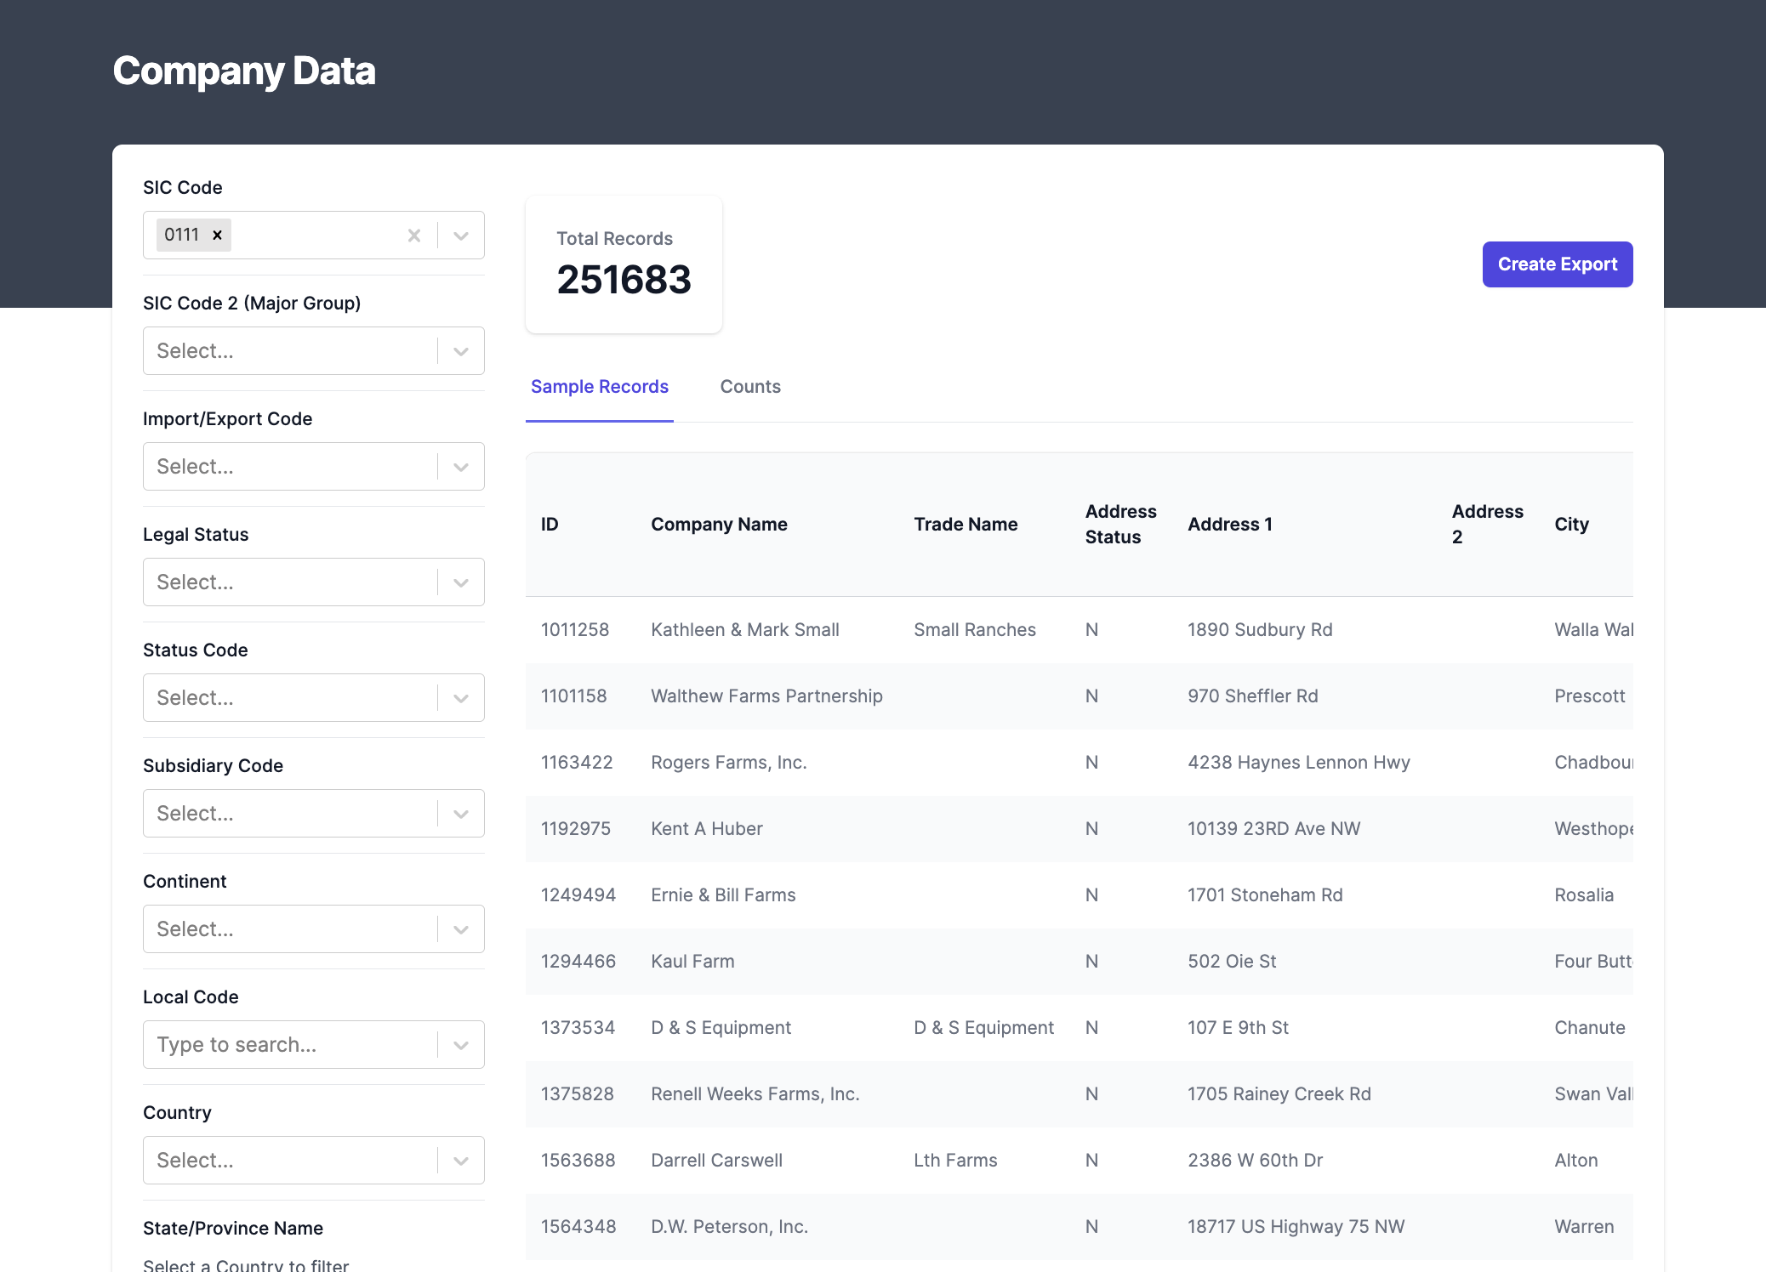Click the 10139 23RD Ave NW address
Viewport: 1766px width, 1272px height.
click(1274, 829)
